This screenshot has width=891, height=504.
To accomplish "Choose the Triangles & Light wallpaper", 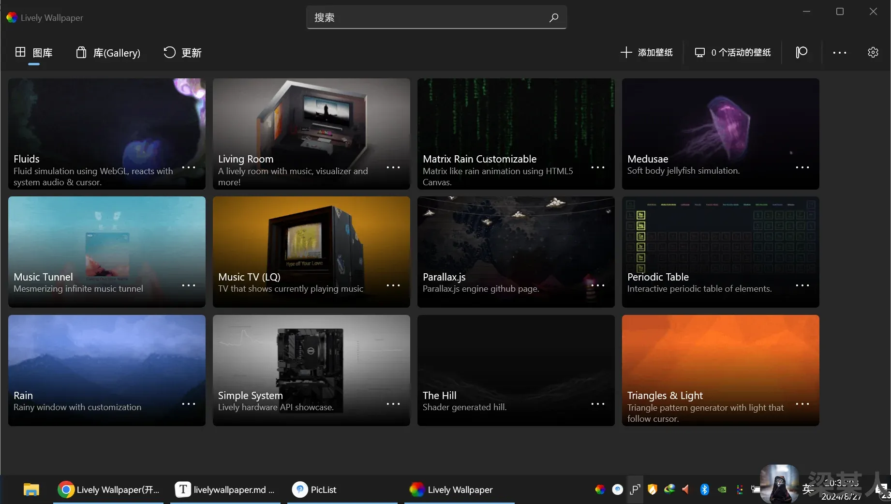I will pyautogui.click(x=720, y=358).
